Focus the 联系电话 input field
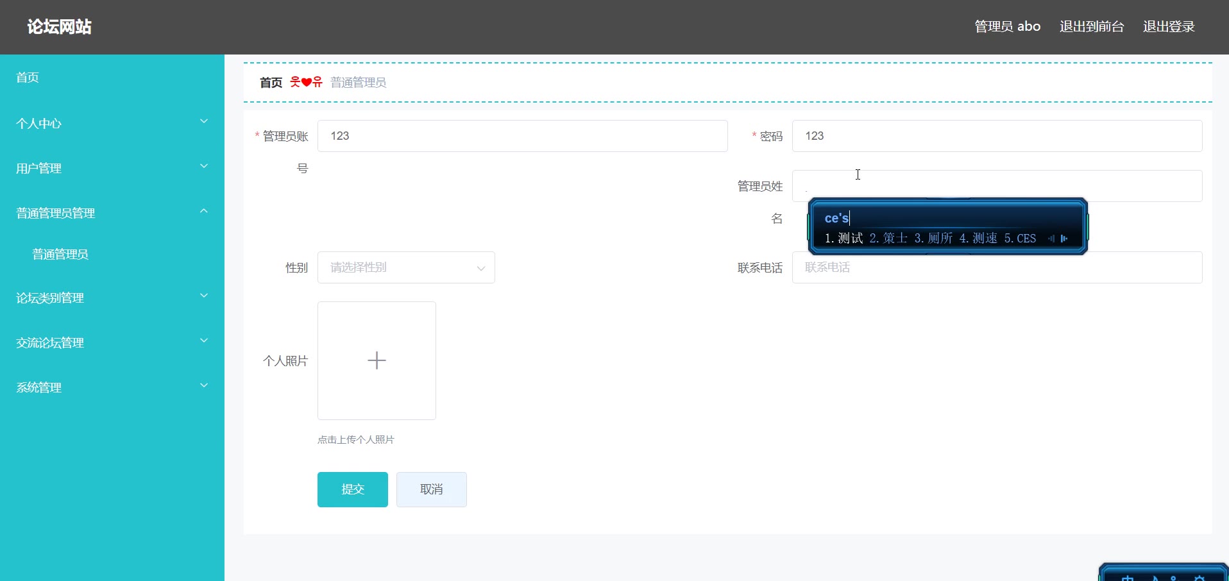Image resolution: width=1229 pixels, height=581 pixels. pos(996,267)
